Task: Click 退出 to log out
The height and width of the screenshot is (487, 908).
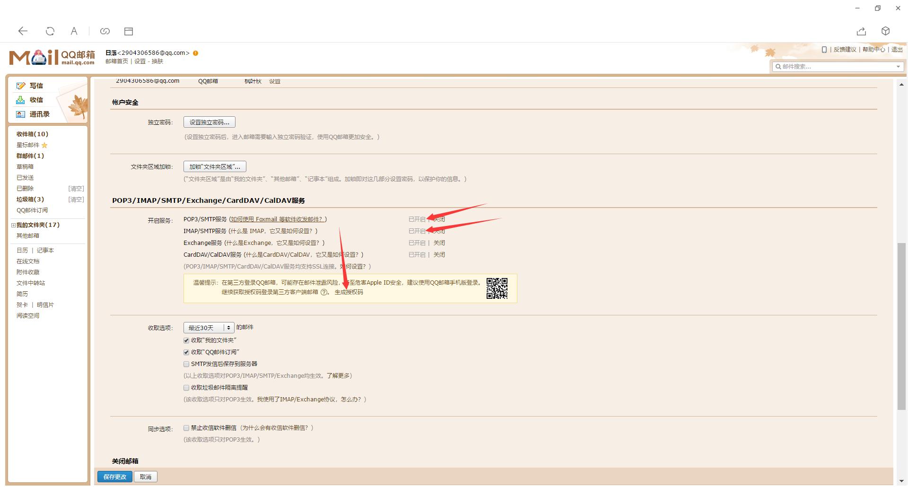Action: tap(897, 50)
